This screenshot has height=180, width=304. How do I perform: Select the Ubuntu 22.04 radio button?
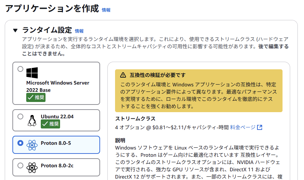coord(20,116)
